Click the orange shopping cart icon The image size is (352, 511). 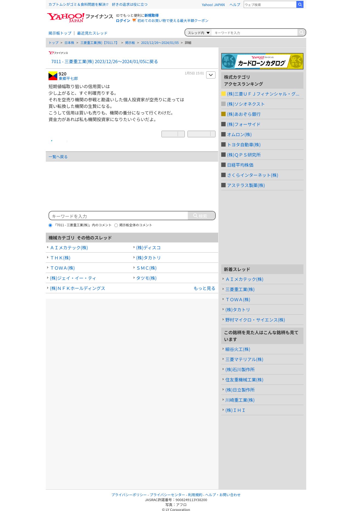(x=134, y=20)
